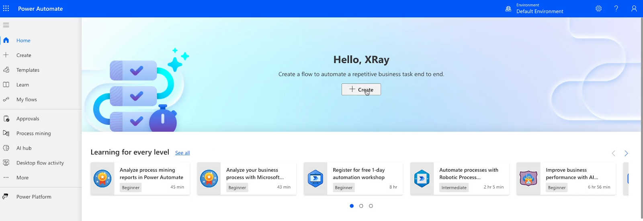
Task: Click the Approvals icon in sidebar
Action: pyautogui.click(x=6, y=119)
